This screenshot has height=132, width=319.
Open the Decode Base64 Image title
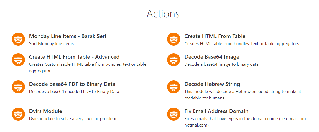pyautogui.click(x=212, y=57)
